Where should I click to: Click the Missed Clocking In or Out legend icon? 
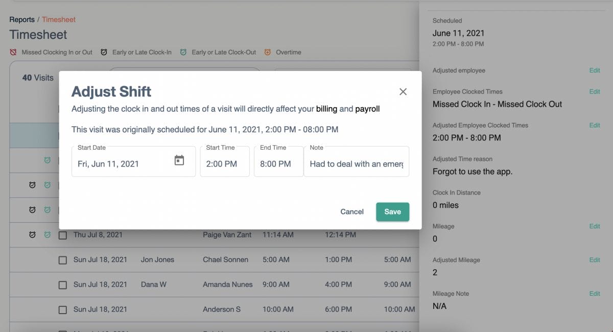click(14, 52)
